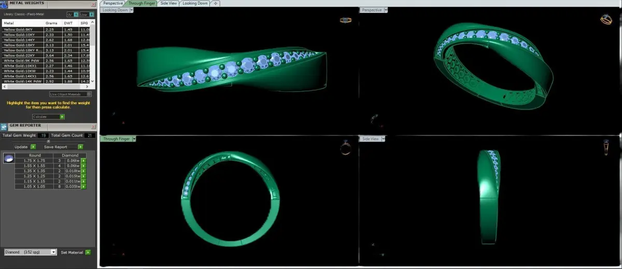Screen dimensions: 622x269
Task: Click the green arrow for 1.35 X 1.35 row
Action: 83,171
